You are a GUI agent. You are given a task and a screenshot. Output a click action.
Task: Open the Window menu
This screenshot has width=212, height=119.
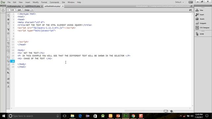(71, 2)
